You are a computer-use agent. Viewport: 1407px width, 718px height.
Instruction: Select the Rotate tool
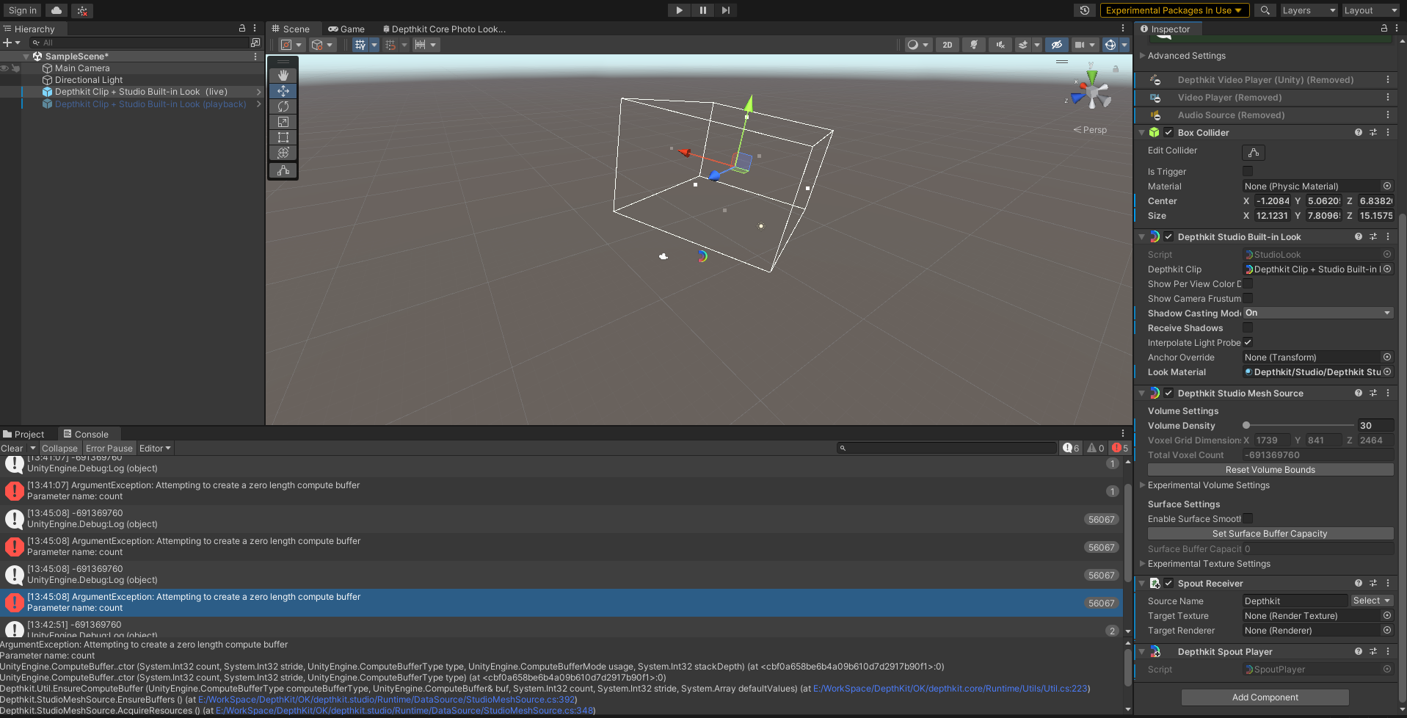click(283, 106)
